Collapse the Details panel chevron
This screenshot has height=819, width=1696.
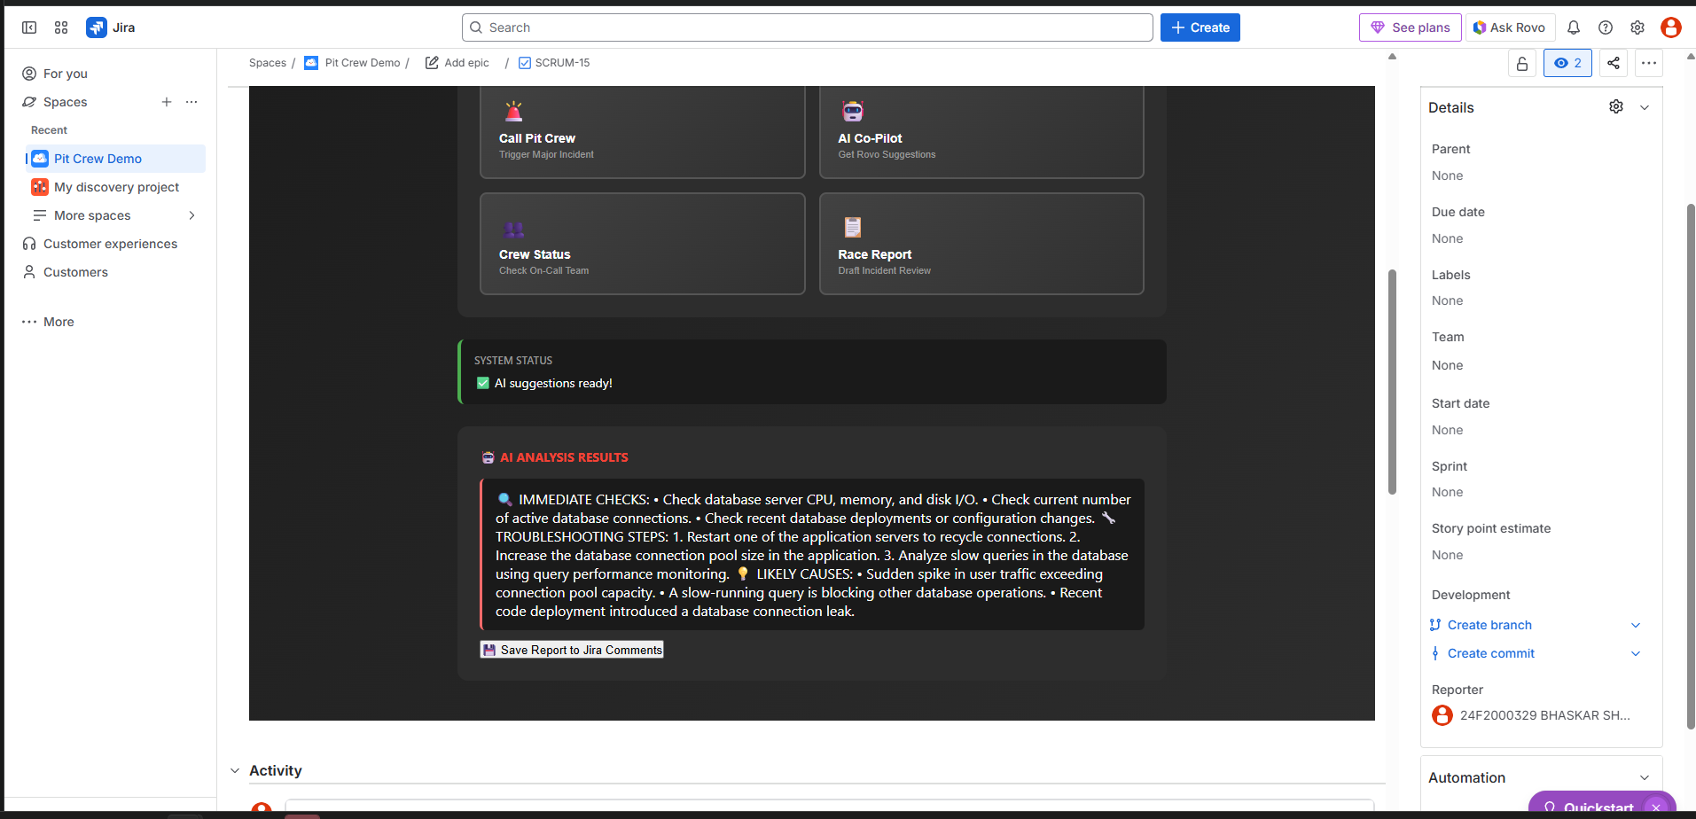1645,107
